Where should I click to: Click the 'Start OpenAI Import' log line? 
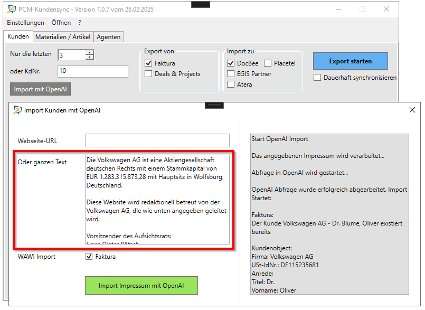tap(280, 139)
